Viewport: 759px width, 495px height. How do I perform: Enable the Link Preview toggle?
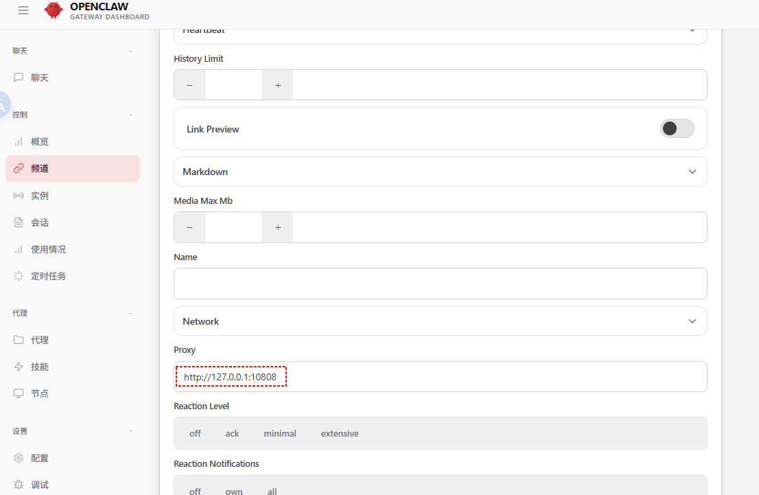coord(677,128)
